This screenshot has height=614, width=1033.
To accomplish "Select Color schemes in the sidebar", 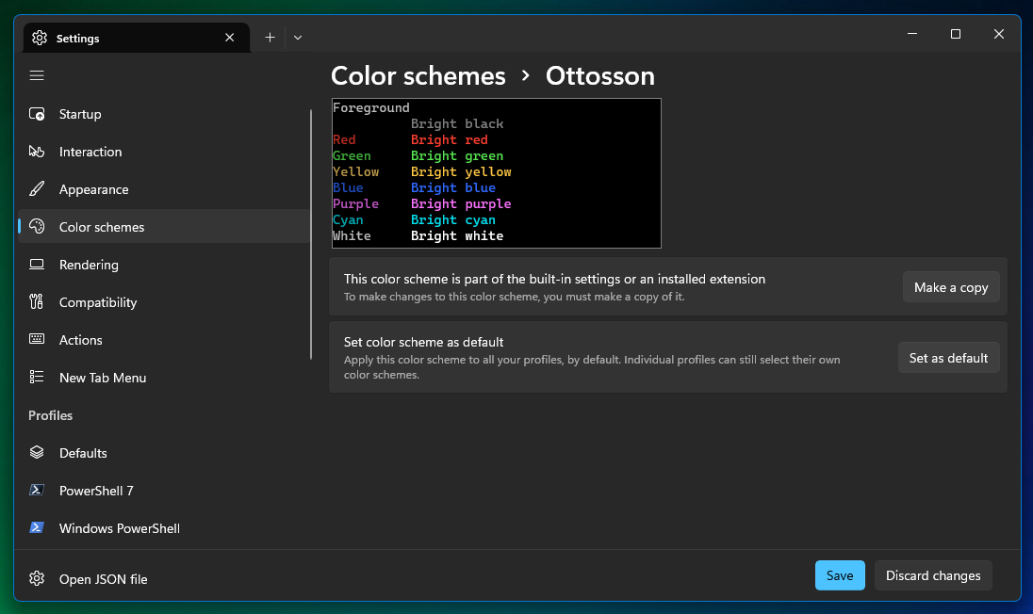I will pos(101,227).
